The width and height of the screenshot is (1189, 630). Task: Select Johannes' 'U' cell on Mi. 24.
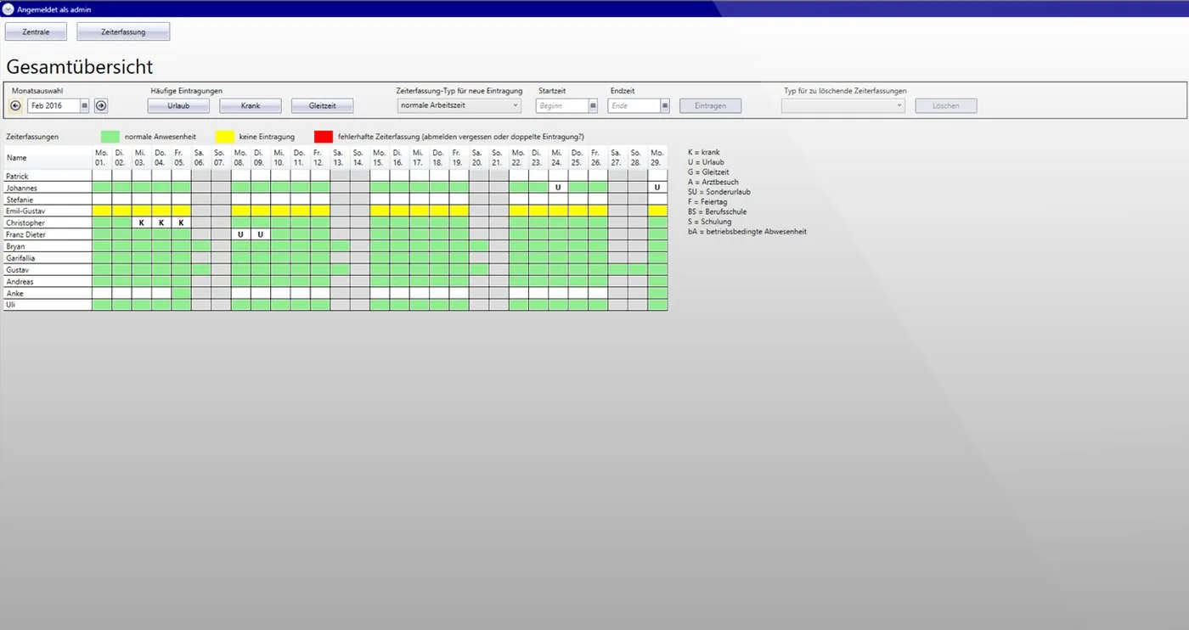click(x=558, y=187)
